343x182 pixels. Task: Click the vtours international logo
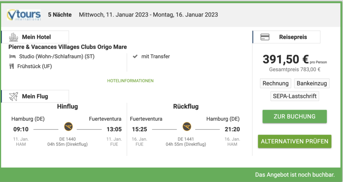tap(24, 15)
